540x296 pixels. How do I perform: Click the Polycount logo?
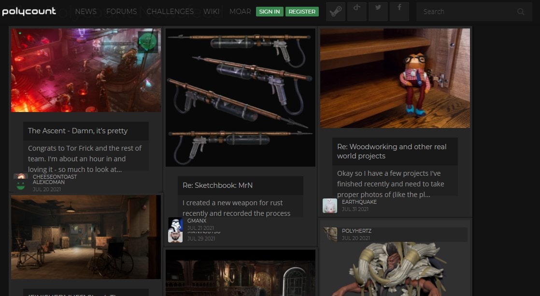coord(29,11)
